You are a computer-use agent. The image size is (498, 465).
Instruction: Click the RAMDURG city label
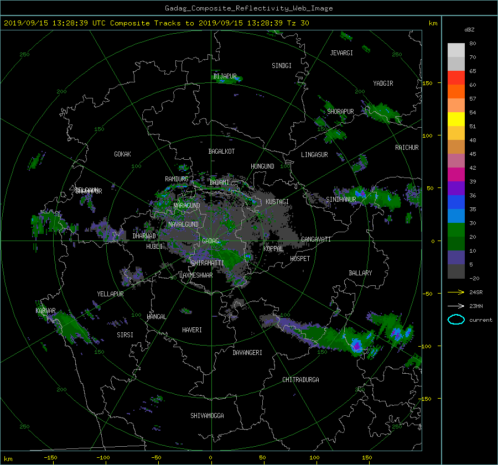point(177,179)
